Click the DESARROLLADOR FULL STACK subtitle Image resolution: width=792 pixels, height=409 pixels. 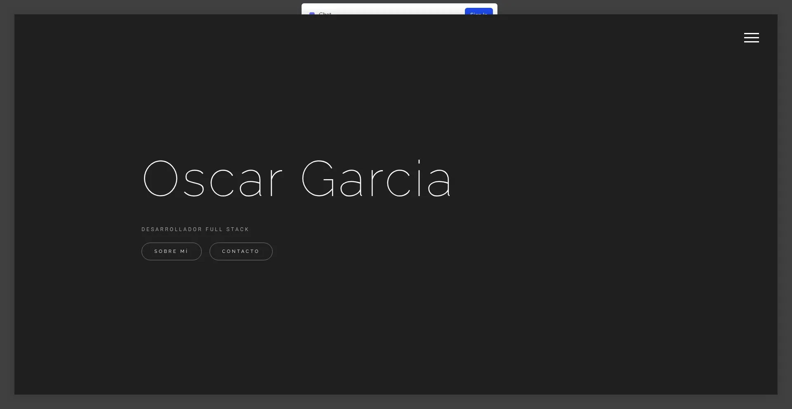195,229
